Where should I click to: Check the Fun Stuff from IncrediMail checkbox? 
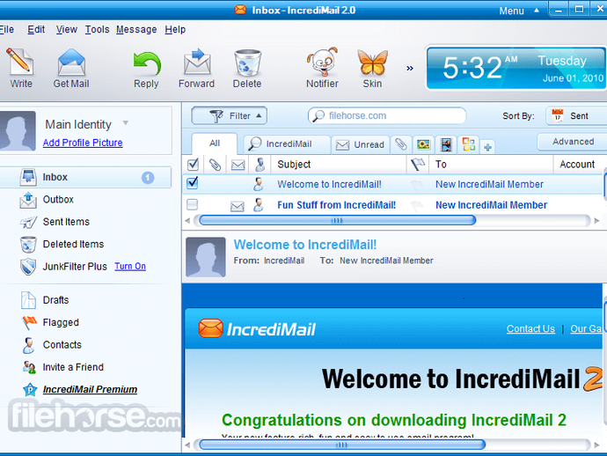[193, 204]
